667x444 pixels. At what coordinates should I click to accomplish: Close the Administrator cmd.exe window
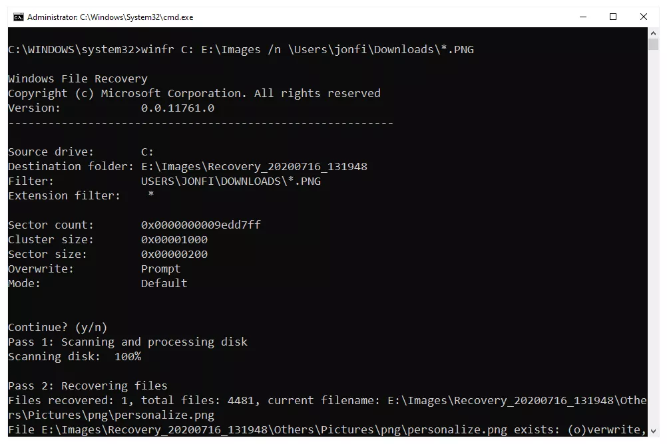tap(644, 17)
